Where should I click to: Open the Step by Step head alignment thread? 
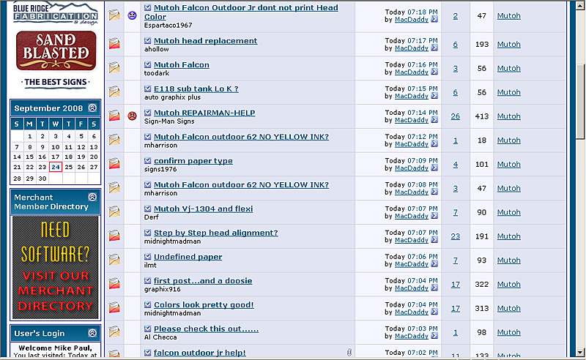pyautogui.click(x=215, y=233)
